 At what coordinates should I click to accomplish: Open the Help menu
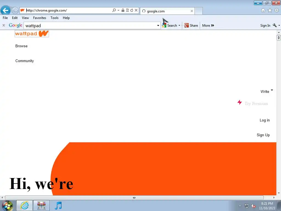coord(66,18)
